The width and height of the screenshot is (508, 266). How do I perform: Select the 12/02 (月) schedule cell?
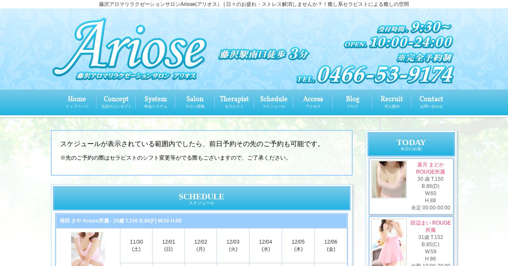pos(201,245)
